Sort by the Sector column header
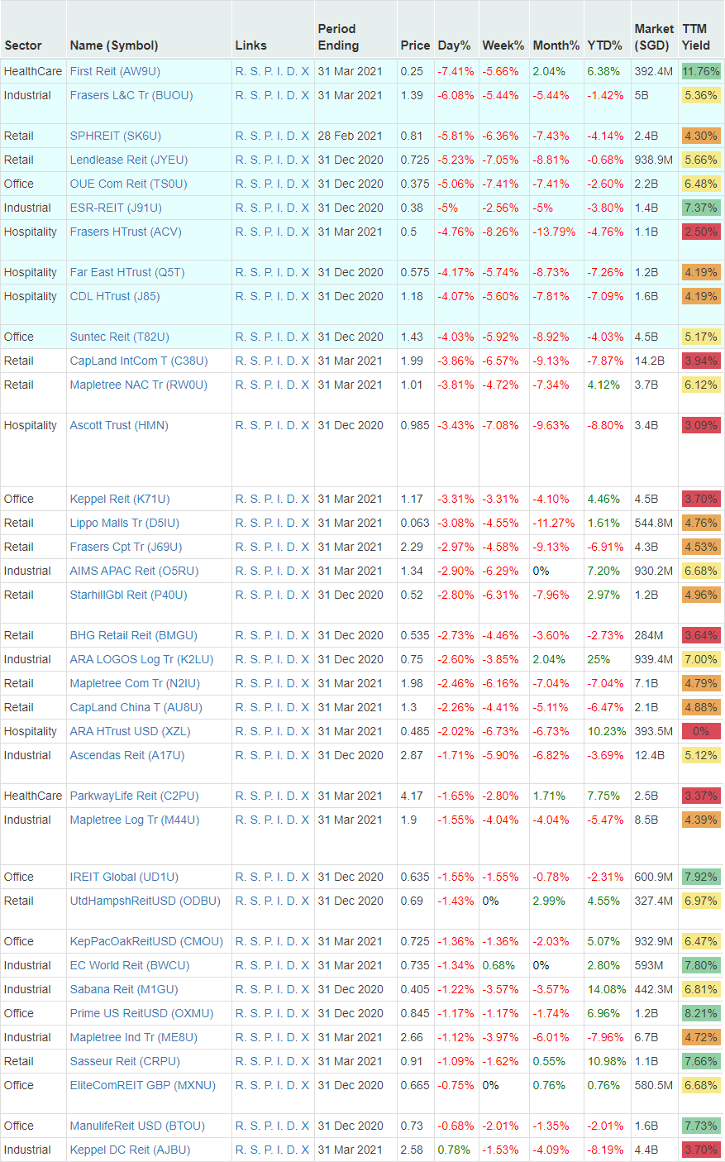This screenshot has width=725, height=1162. click(x=23, y=45)
